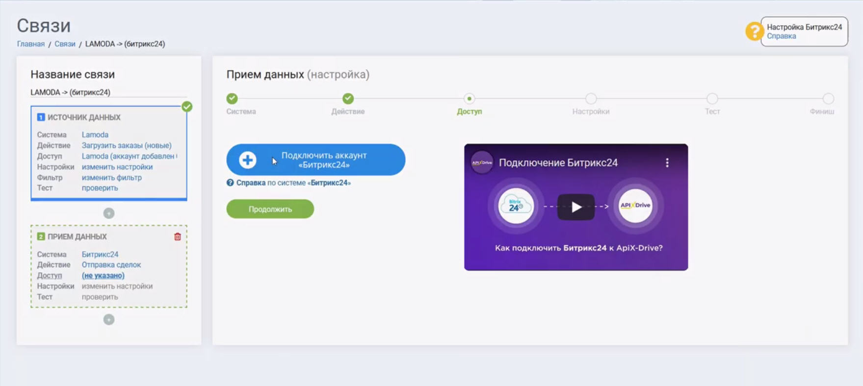Open the video three-dot options menu
This screenshot has height=386, width=863.
click(x=667, y=163)
